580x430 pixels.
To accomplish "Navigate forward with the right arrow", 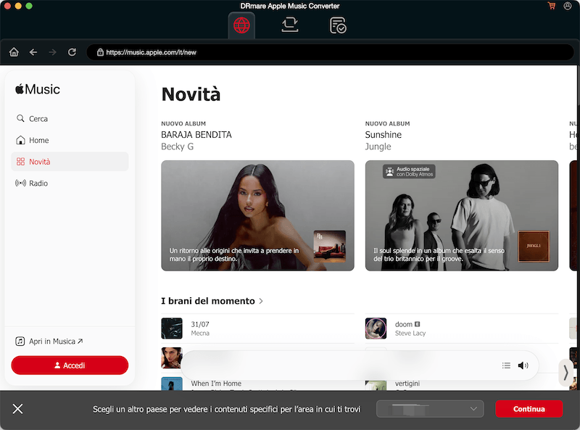I will (x=52, y=52).
